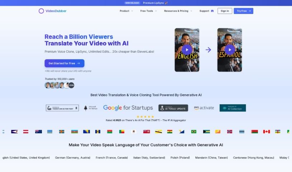
Task: Click the 'Translate Your Video with AI' heading
Action: [87, 43]
